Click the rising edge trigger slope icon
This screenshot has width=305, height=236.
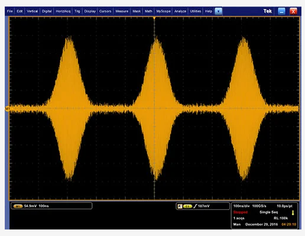click(195, 206)
